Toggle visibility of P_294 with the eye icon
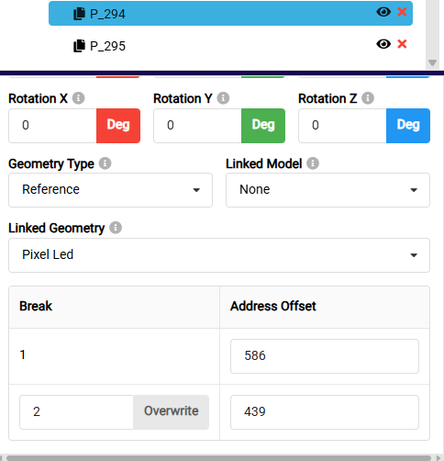 click(x=383, y=12)
